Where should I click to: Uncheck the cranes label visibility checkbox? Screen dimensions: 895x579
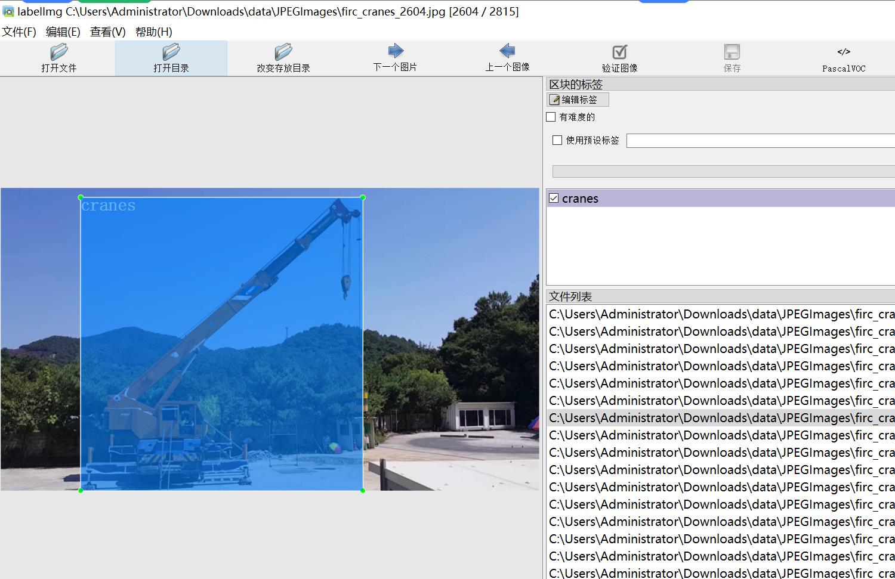[554, 198]
